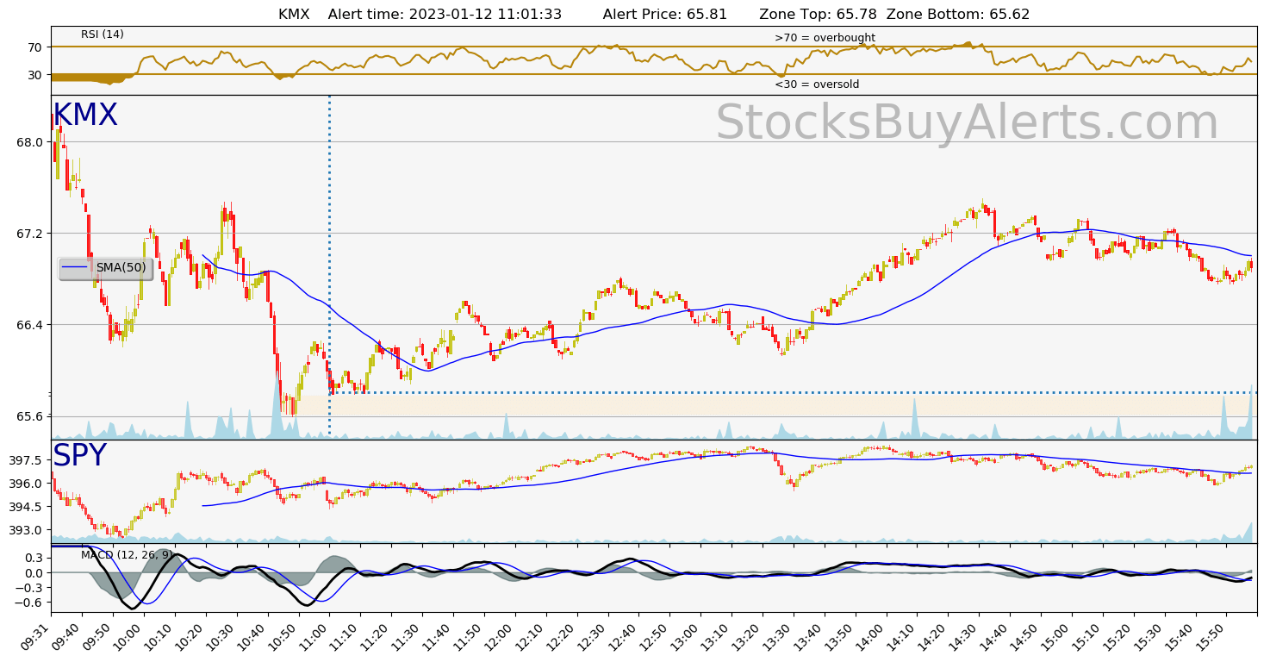Screen dimensions: 1270x662
Task: Click the SMA(50) legend box
Action: [x=105, y=268]
